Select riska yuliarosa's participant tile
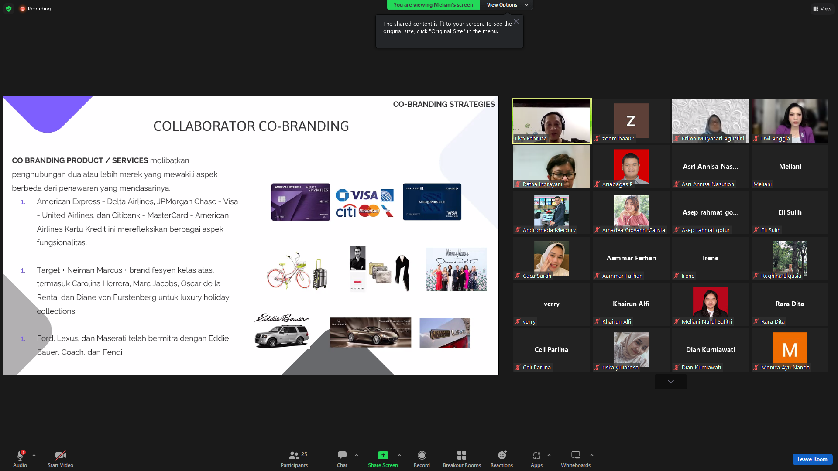 [631, 350]
